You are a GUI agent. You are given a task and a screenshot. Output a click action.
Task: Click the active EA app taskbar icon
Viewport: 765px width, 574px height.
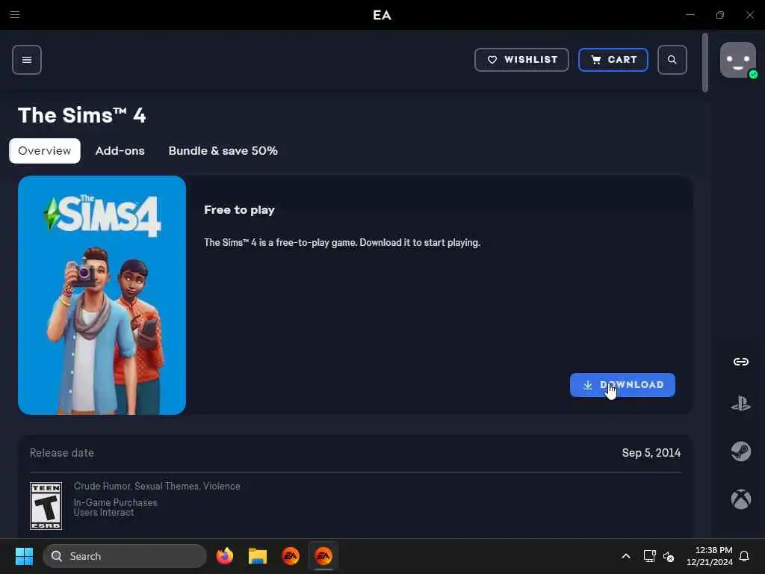pyautogui.click(x=323, y=556)
